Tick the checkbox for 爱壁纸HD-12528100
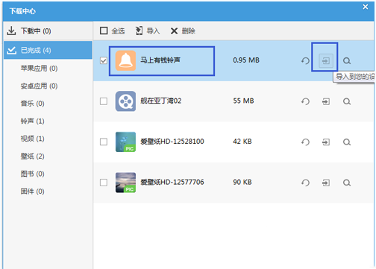 coord(104,142)
